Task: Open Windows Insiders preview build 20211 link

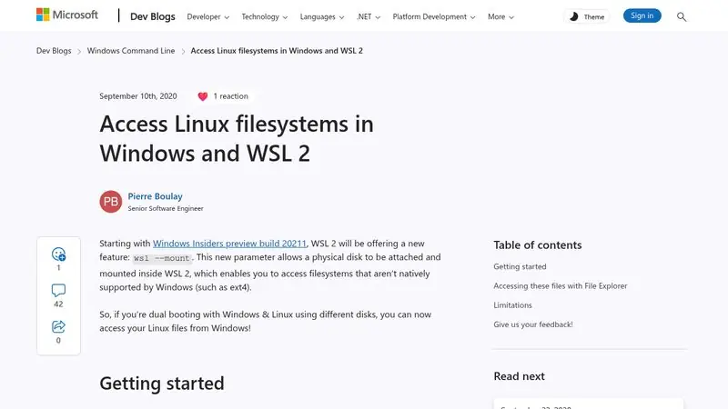Action: click(230, 244)
